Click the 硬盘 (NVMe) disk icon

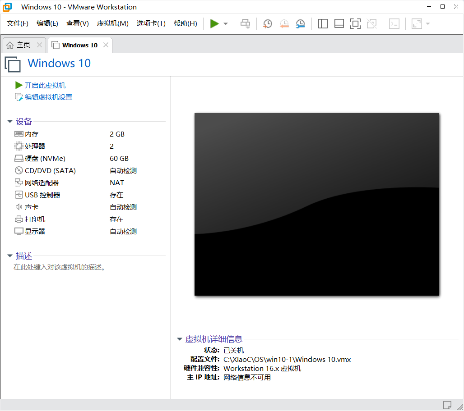19,158
